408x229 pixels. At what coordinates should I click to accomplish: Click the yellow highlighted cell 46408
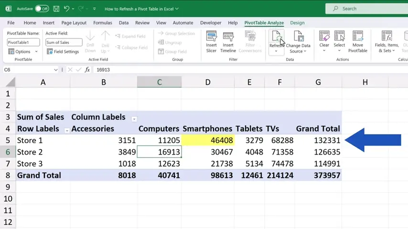208,140
